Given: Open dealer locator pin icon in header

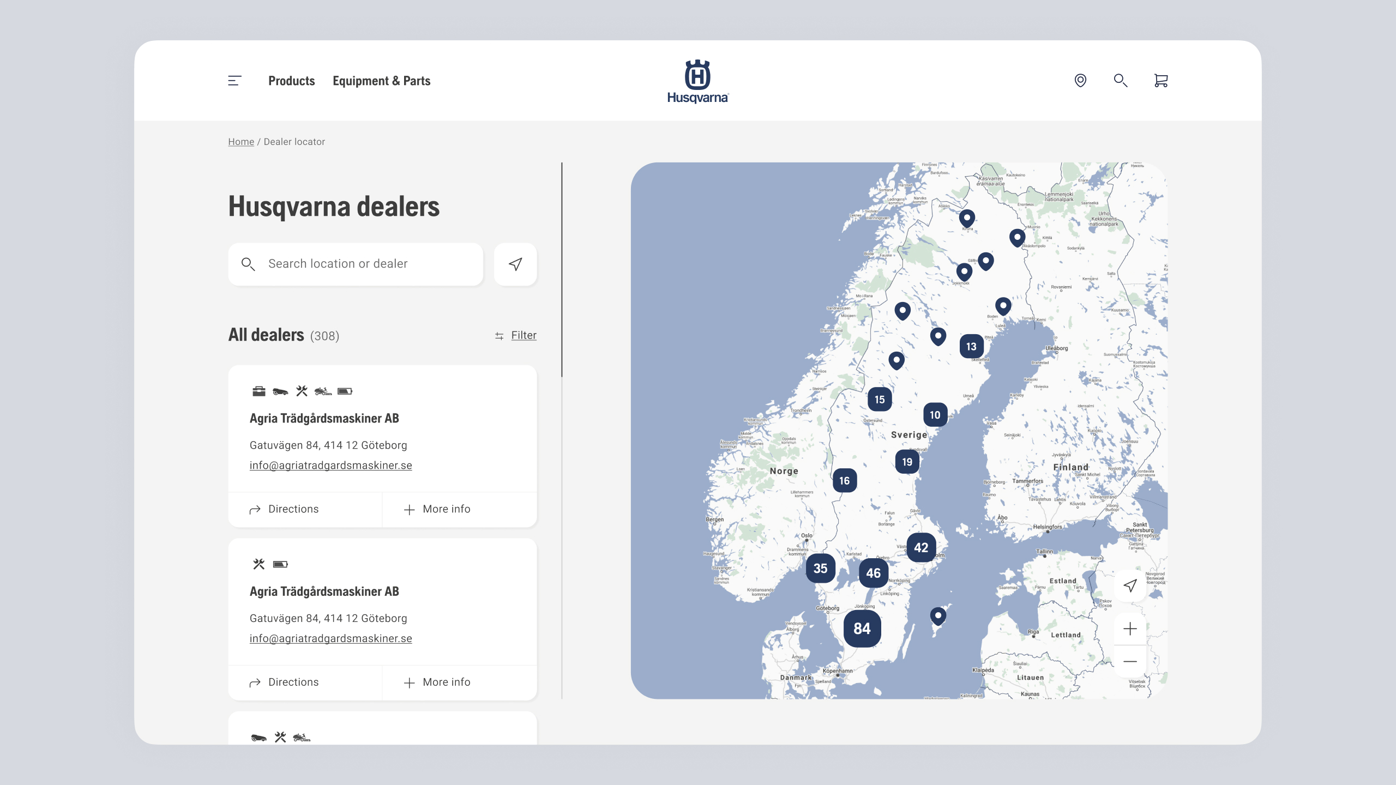Looking at the screenshot, I should (1080, 81).
